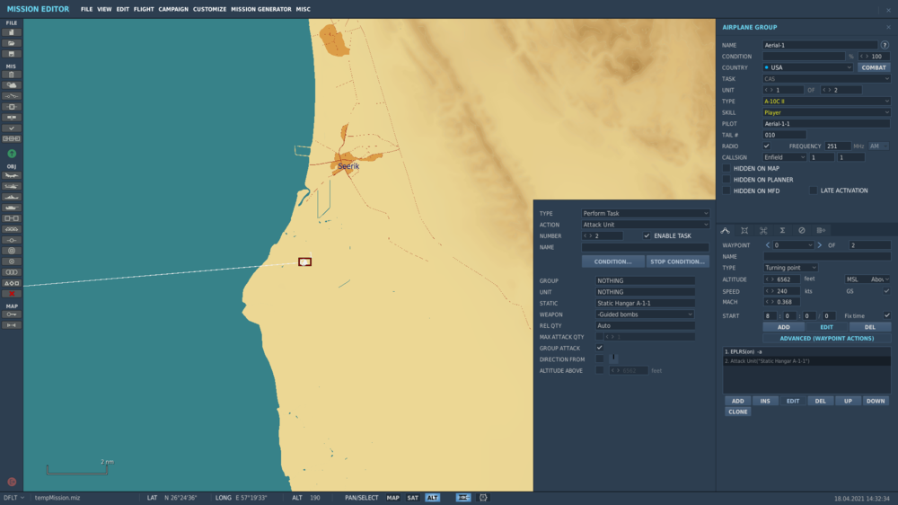Open the CALLSIGN dropdown showing Enfield
Screen dimensions: 898x505
[x=785, y=157]
